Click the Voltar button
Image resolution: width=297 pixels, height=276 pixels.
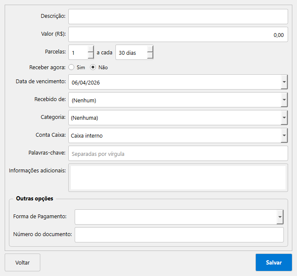pos(22,262)
